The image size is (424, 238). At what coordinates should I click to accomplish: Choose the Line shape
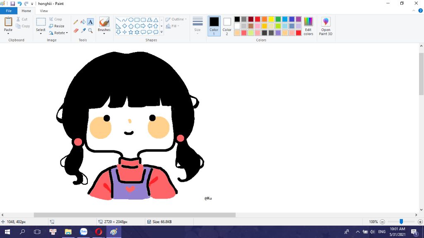tap(118, 20)
